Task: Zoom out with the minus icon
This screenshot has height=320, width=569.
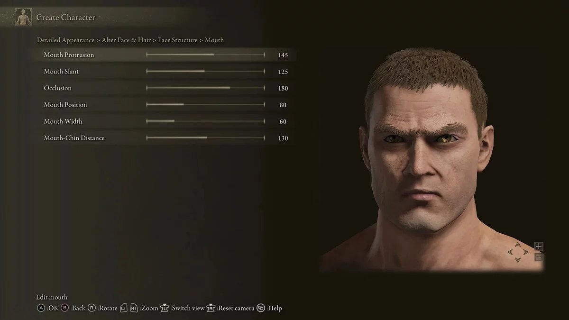Action: pyautogui.click(x=539, y=258)
